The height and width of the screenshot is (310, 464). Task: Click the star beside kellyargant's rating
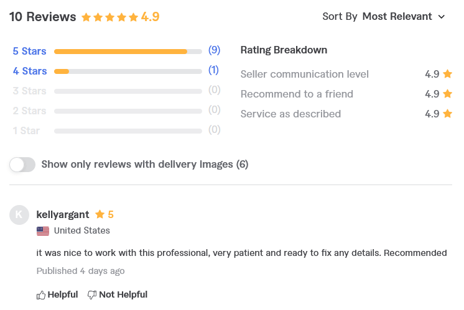click(100, 214)
